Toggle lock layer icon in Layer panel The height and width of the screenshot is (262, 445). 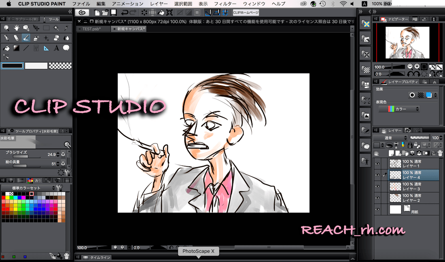pyautogui.click(x=410, y=145)
